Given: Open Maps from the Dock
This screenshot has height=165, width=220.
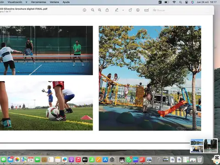Looking at the screenshot, I should (x=24, y=160).
